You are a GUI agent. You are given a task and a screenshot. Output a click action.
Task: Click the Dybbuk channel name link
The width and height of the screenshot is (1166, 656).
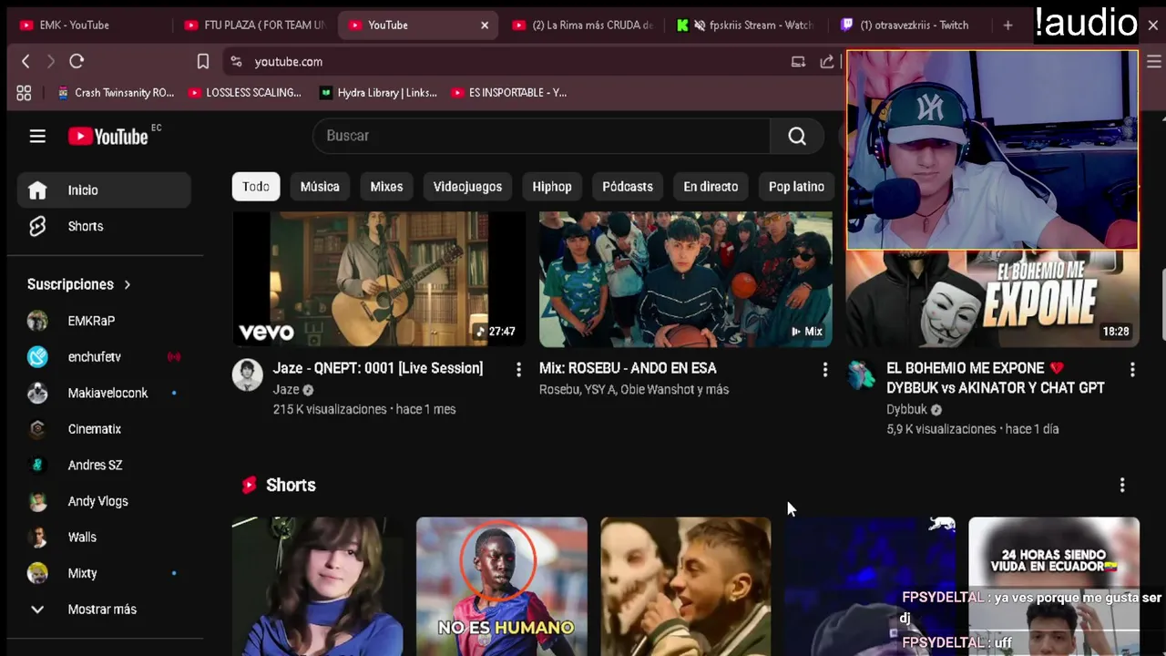click(x=906, y=409)
